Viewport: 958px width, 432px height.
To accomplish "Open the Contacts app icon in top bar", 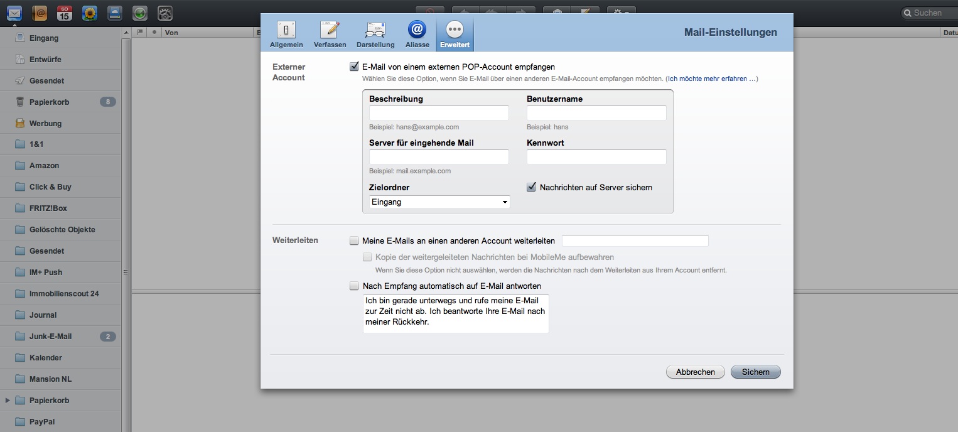I will (x=40, y=12).
